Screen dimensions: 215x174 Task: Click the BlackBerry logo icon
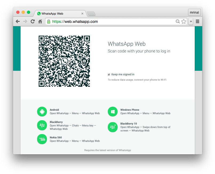tap(42, 125)
